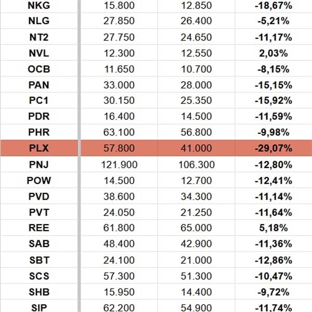Image resolution: width=312 pixels, height=312 pixels.
Task: Select the NVL ticker cell
Action: click(x=40, y=53)
